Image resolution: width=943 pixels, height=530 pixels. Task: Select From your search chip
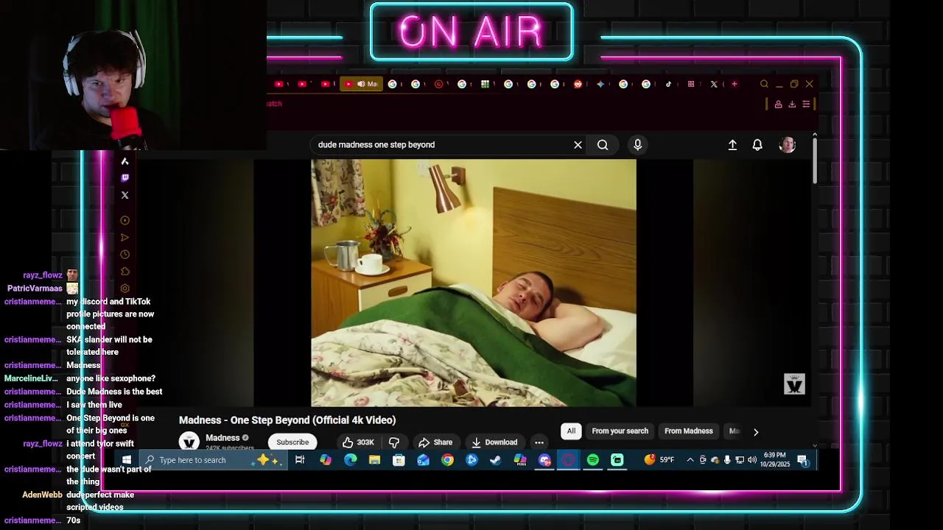(x=620, y=431)
